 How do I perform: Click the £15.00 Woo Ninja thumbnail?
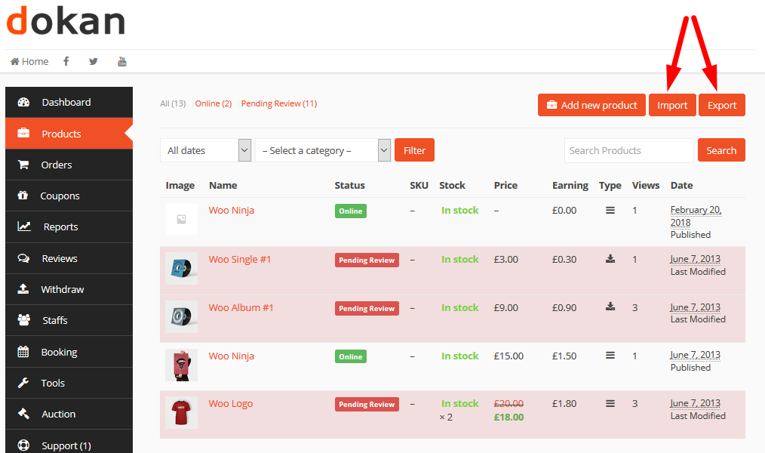tap(182, 365)
